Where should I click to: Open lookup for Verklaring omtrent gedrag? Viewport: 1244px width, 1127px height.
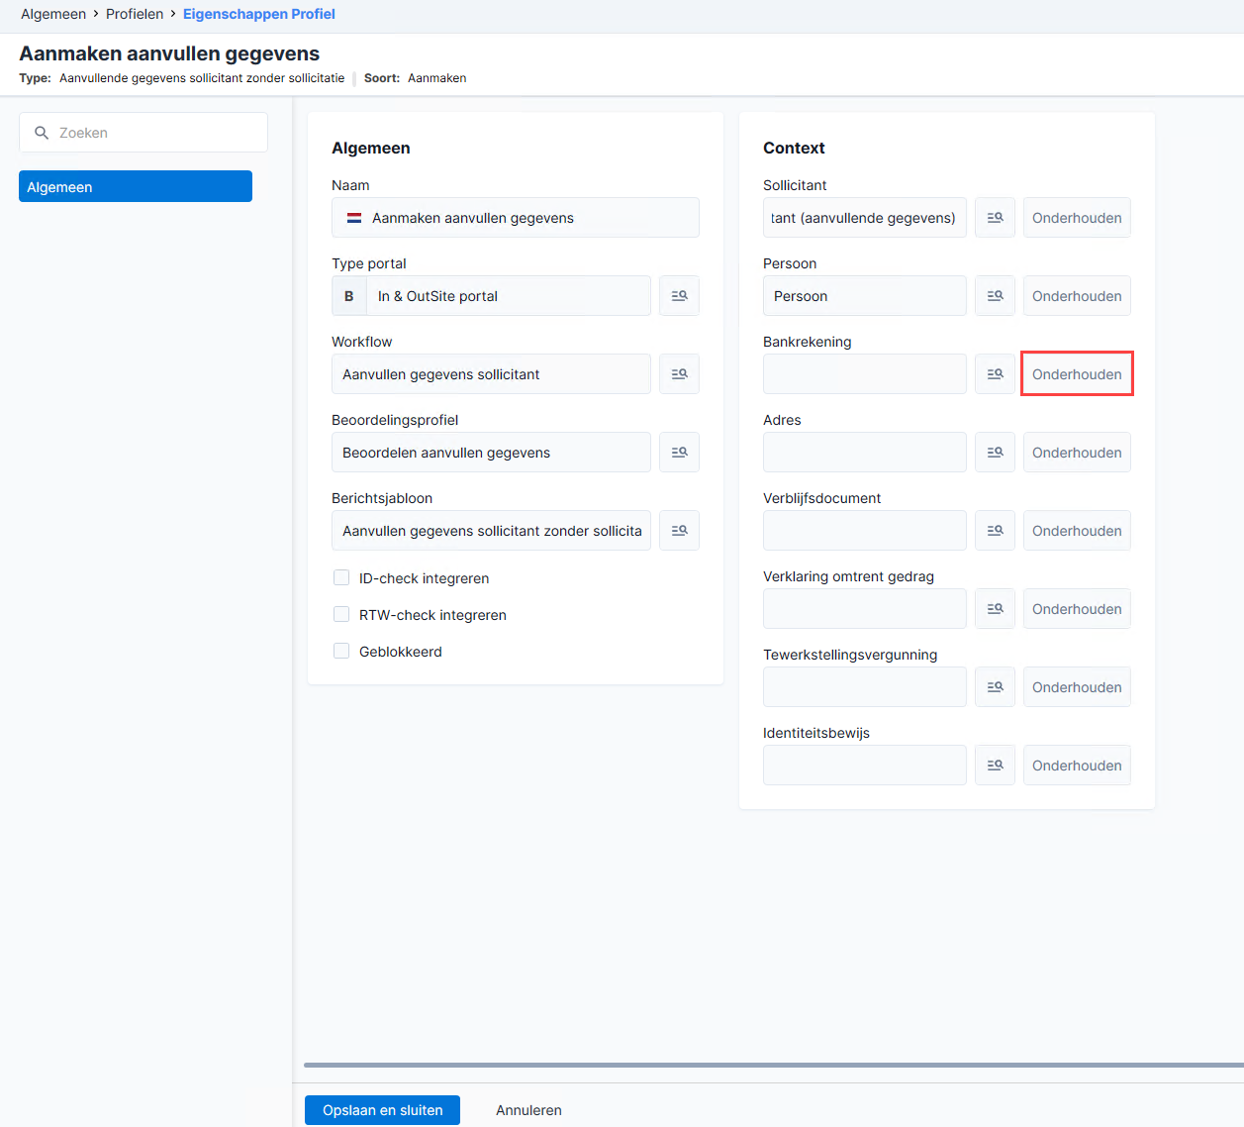pos(995,609)
